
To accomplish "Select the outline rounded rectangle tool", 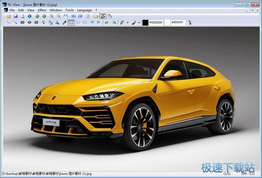I will (85, 22).
